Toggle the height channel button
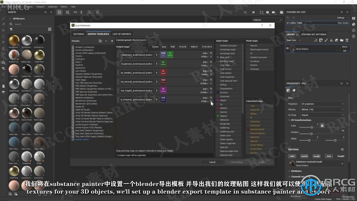 tap(341, 156)
